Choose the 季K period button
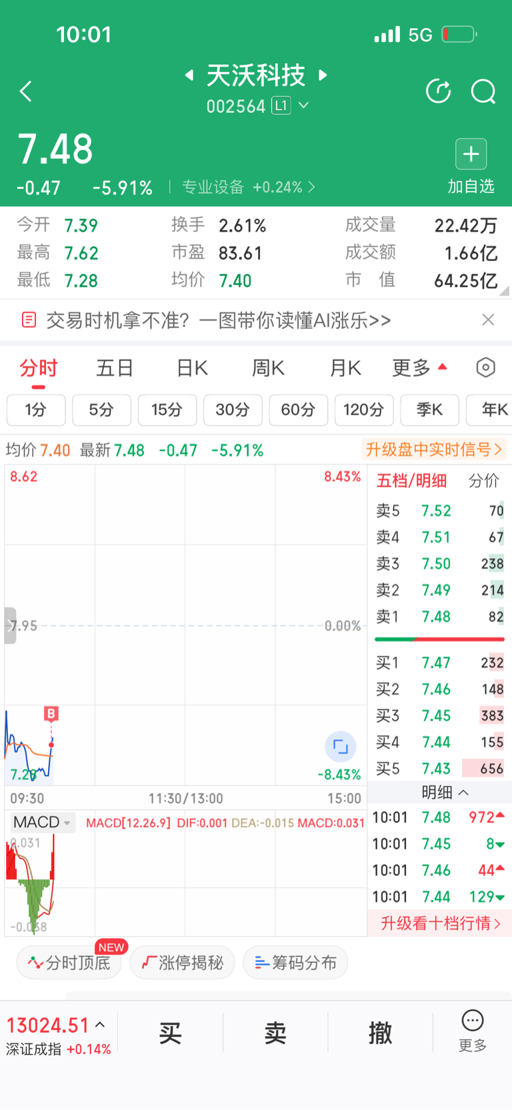The width and height of the screenshot is (512, 1110). (x=429, y=410)
